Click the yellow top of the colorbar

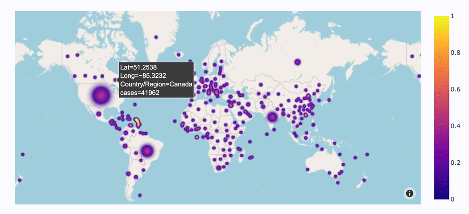point(441,19)
